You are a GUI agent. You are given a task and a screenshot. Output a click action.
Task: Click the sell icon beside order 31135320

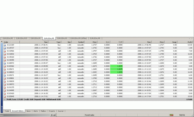point(5,57)
